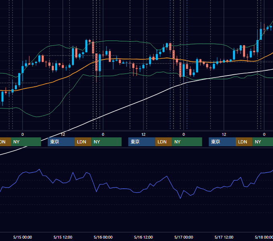Select the 5/16 00:00 time axis label
Image resolution: width=273 pixels, height=241 pixels.
[103, 237]
